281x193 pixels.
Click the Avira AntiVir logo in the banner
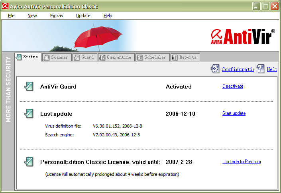(243, 37)
